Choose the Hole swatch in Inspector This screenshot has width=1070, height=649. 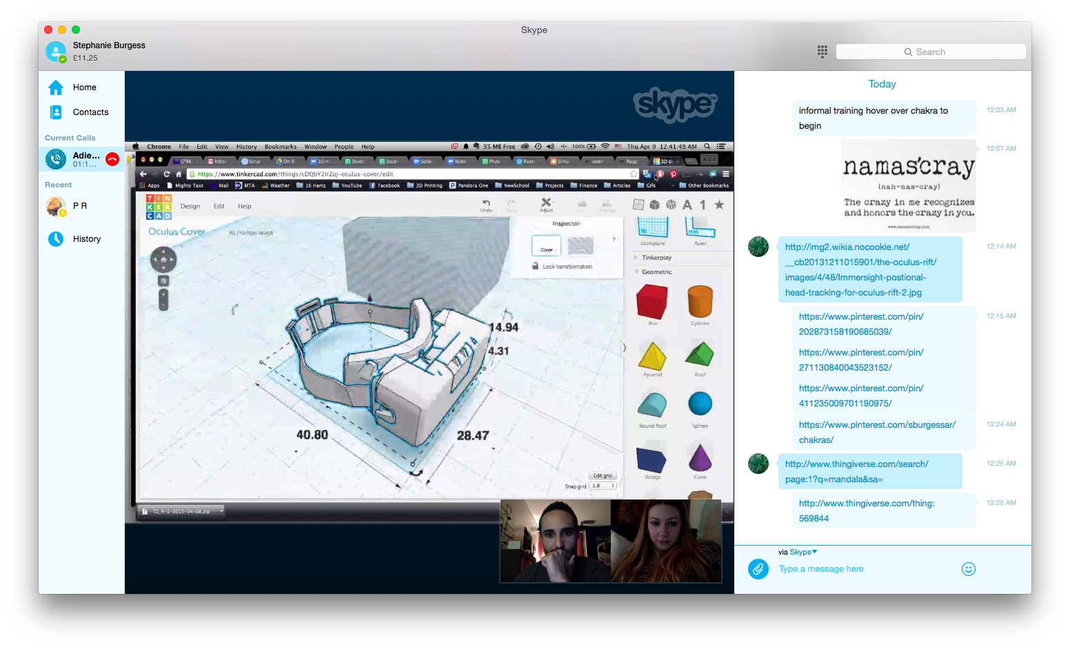[x=581, y=246]
